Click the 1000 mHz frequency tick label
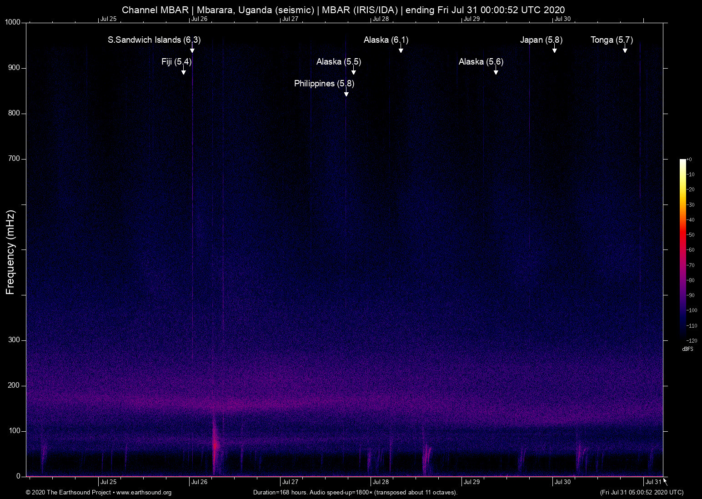Screen dimensions: 702x499 (13, 22)
